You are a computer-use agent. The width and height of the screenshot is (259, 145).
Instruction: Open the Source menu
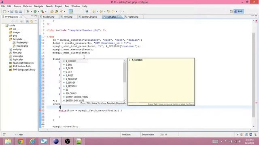coord(17,6)
